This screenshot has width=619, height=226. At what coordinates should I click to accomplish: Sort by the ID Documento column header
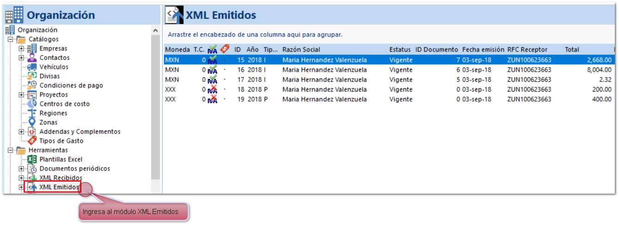click(437, 49)
